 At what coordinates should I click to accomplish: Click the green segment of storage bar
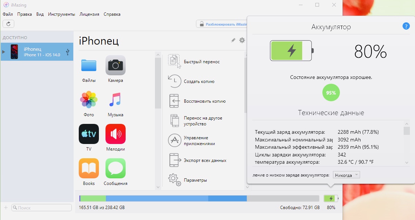point(93,198)
